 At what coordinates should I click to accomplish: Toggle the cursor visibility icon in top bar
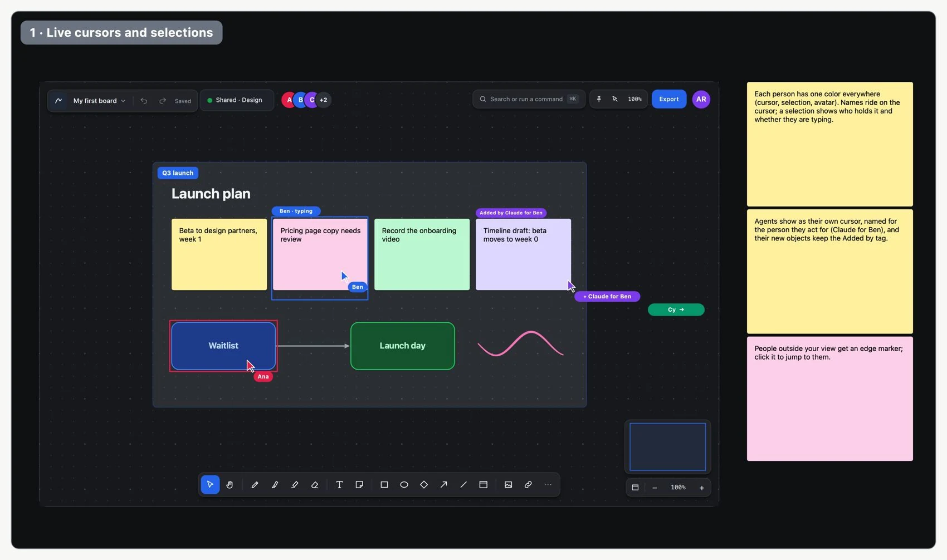pyautogui.click(x=615, y=99)
